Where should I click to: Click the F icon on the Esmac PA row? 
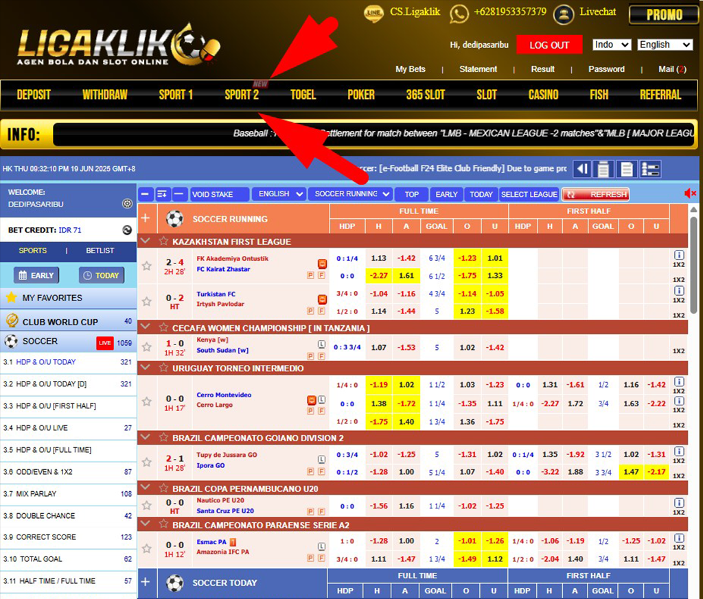tap(321, 558)
